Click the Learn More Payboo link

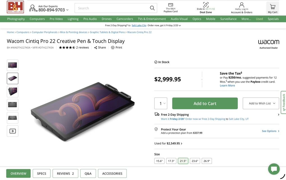[227, 85]
